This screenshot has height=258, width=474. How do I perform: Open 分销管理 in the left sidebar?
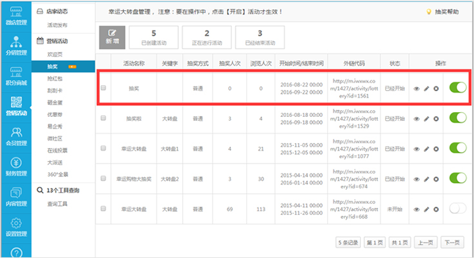coord(16,46)
